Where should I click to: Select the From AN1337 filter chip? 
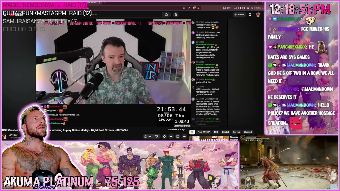(204, 132)
